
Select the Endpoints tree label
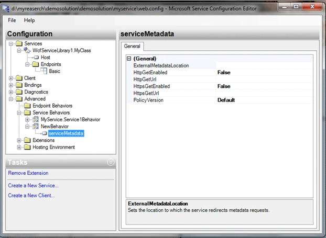coord(51,64)
